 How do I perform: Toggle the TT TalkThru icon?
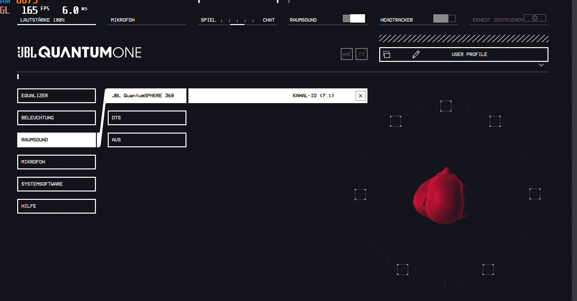tap(362, 54)
